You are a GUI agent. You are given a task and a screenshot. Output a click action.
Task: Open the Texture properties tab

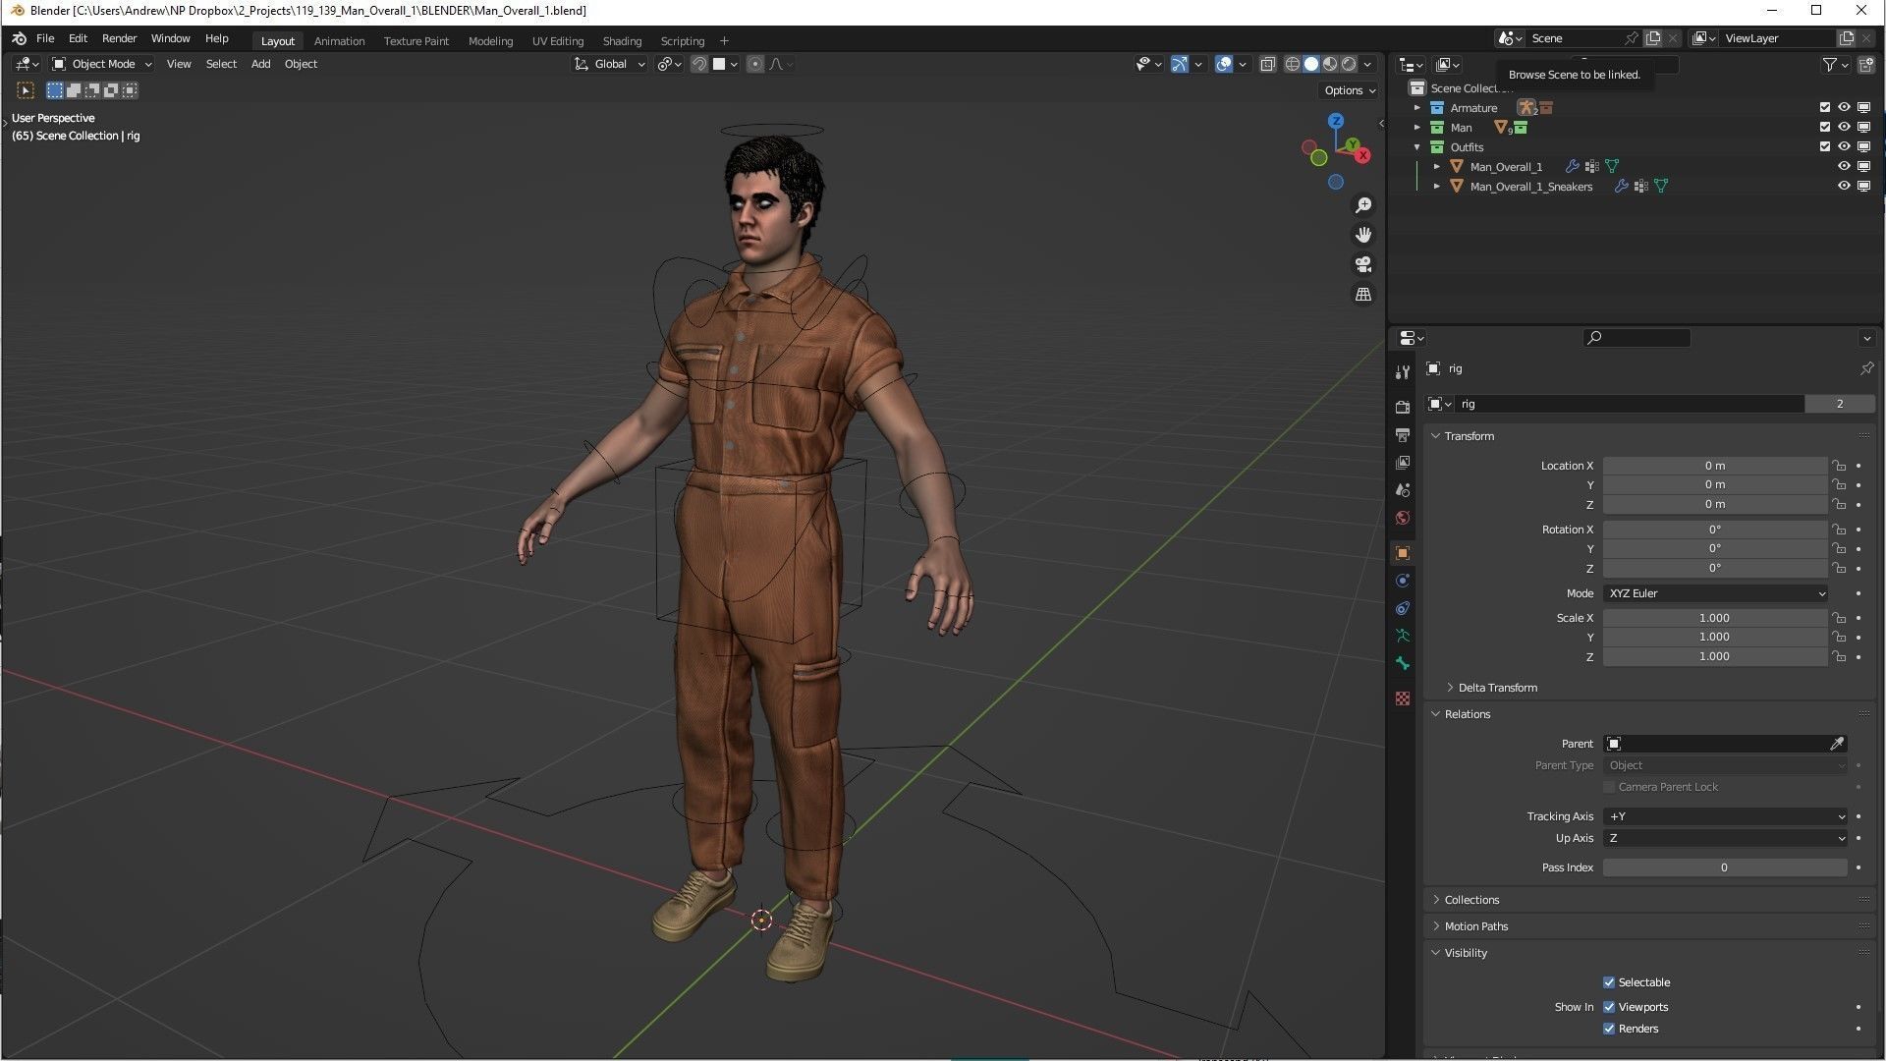coord(1403,698)
